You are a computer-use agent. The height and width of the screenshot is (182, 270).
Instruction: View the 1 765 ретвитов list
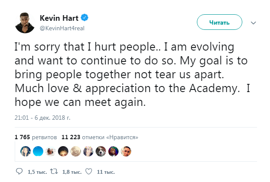[35, 137]
